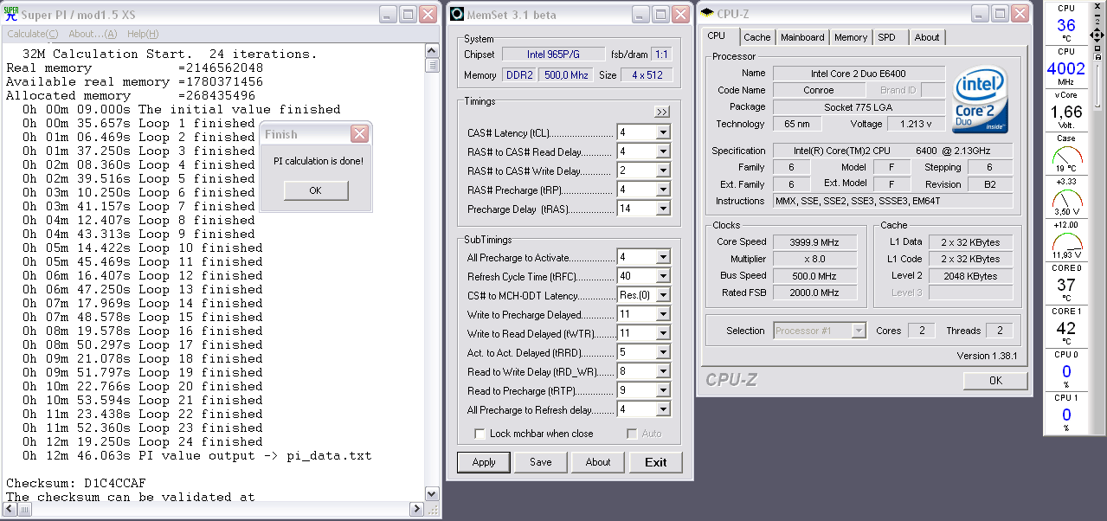Screen dimensions: 1107x521
Task: Click the Checksum: D1C4CCAF line
Action: (x=76, y=483)
